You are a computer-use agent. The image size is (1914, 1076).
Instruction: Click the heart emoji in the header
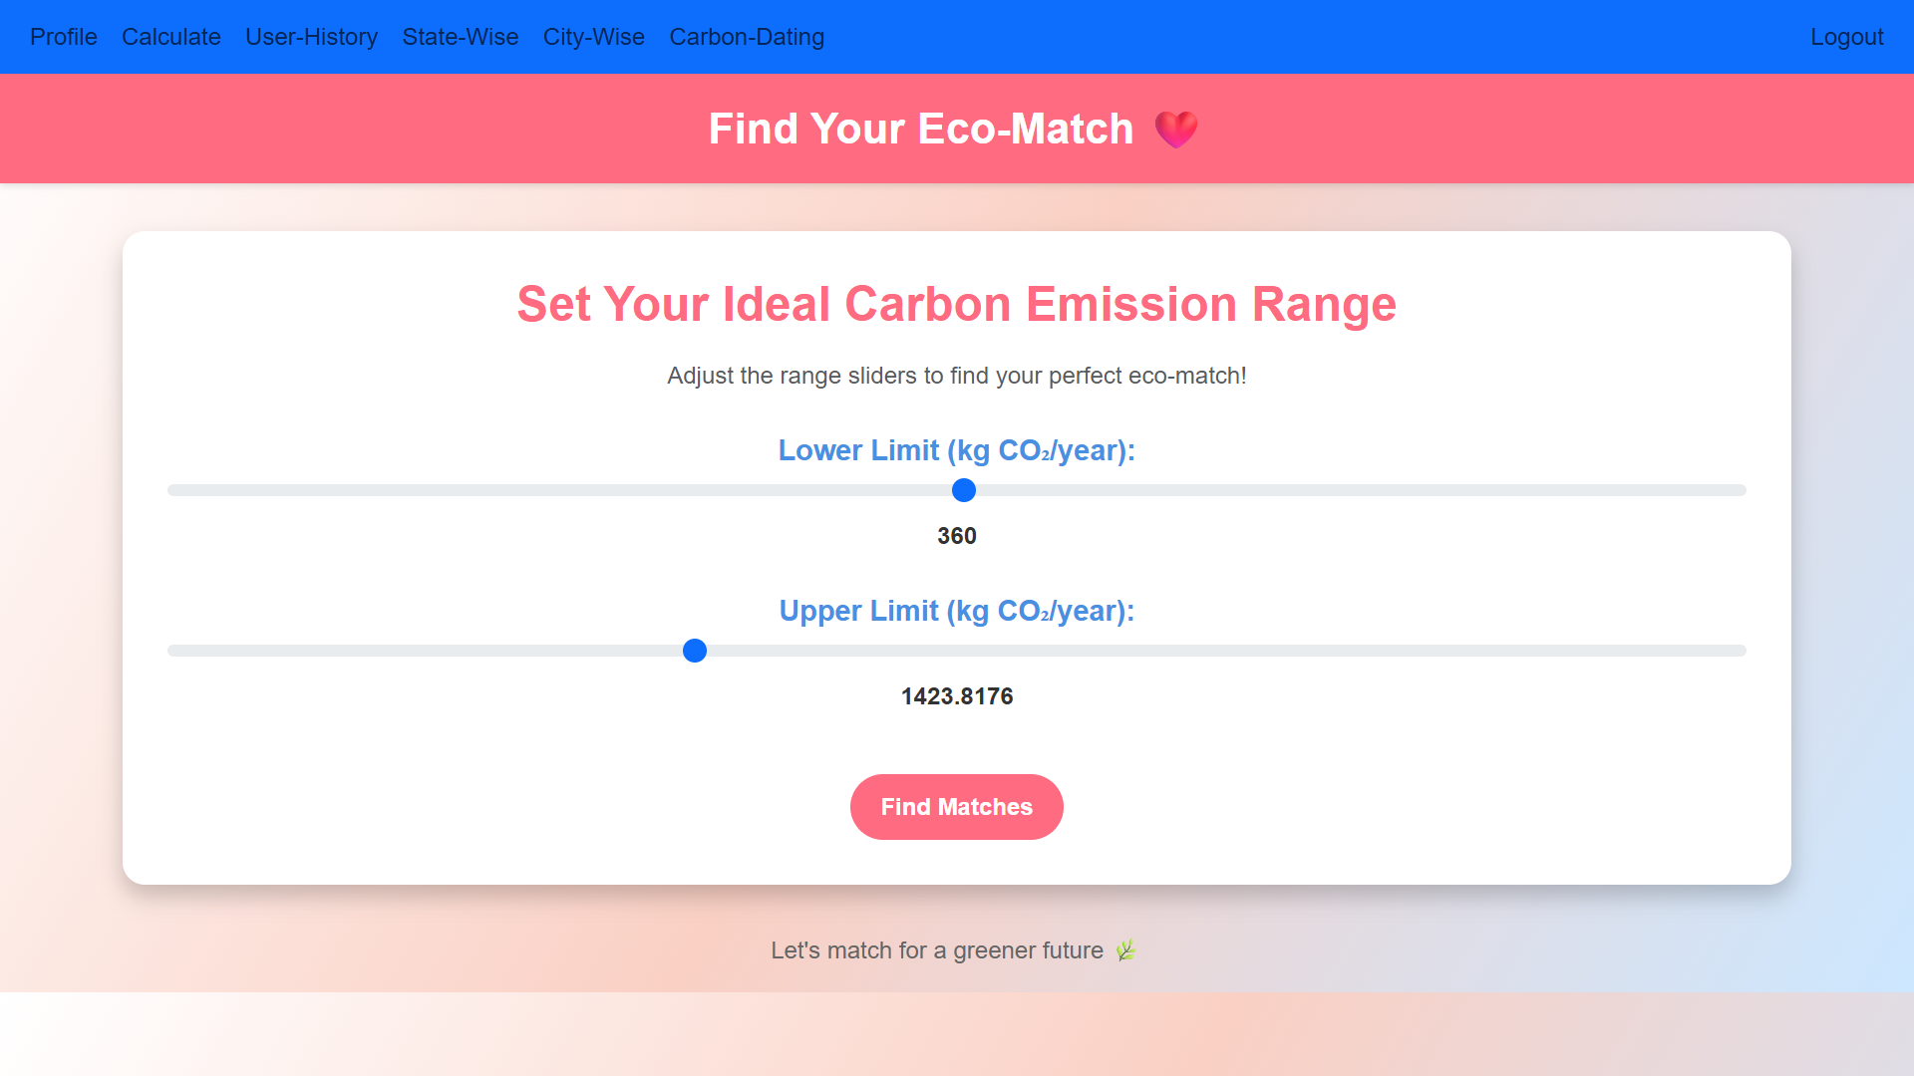[1176, 130]
